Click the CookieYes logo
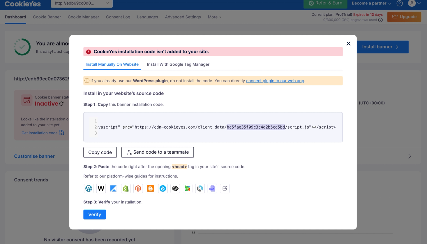427x244 pixels. pyautogui.click(x=23, y=4)
